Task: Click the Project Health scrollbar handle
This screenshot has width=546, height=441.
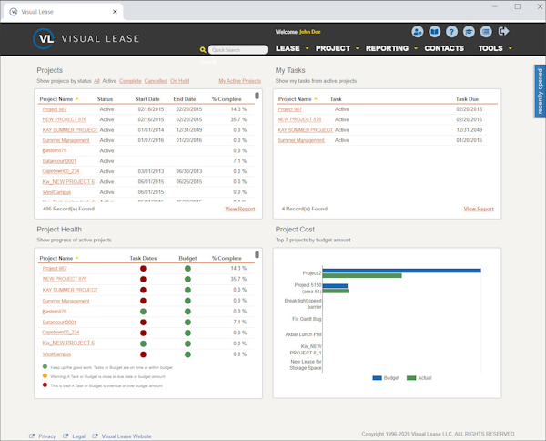Action: coord(257,255)
